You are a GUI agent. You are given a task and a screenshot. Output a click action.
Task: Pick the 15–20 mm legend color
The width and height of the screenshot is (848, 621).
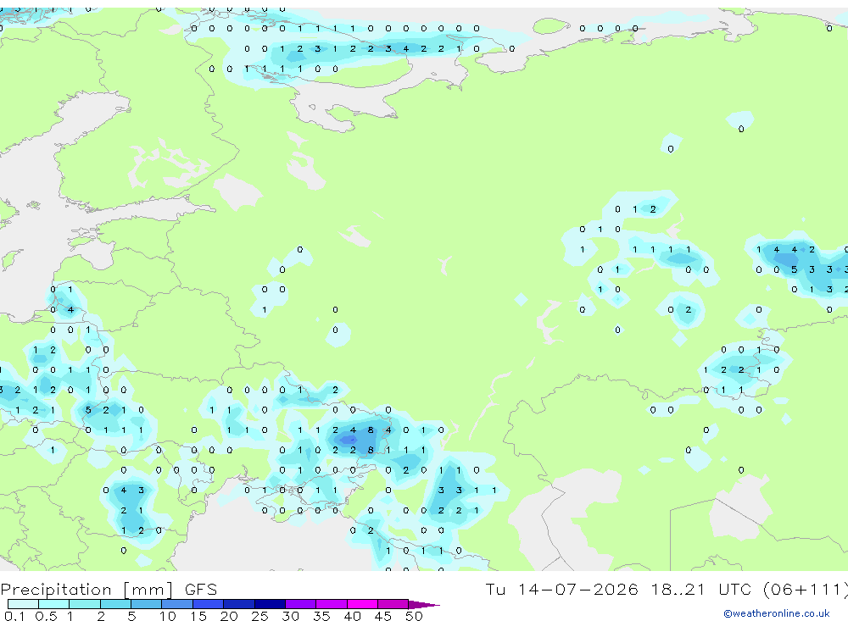[x=209, y=604]
